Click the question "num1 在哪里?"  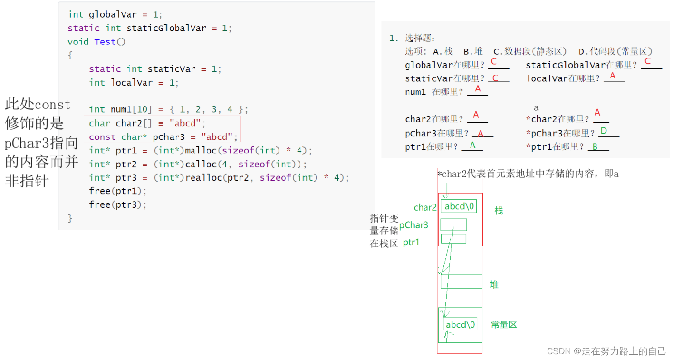coord(434,92)
